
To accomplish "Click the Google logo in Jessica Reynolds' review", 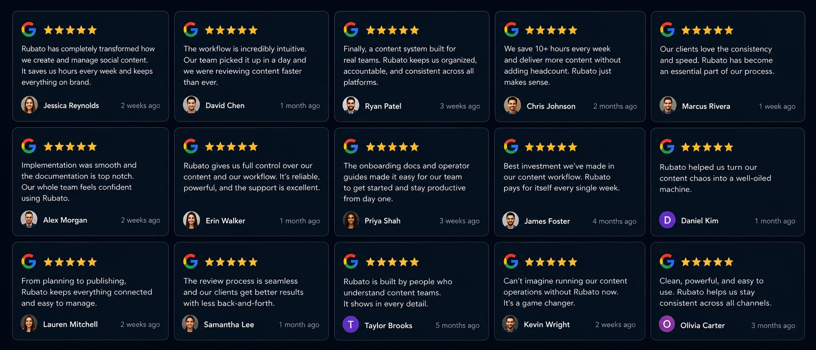I will click(x=29, y=29).
